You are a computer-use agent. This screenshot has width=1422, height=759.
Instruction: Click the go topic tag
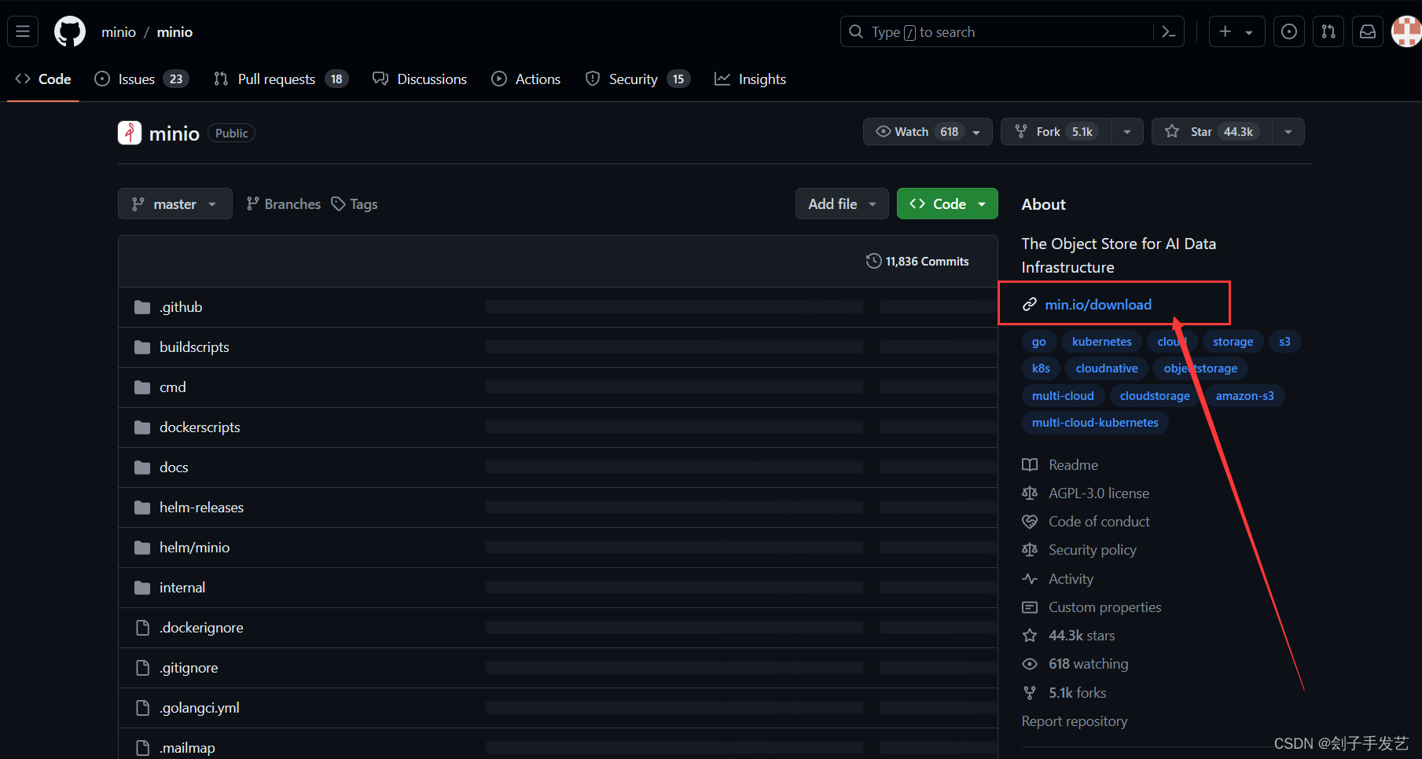pyautogui.click(x=1038, y=341)
